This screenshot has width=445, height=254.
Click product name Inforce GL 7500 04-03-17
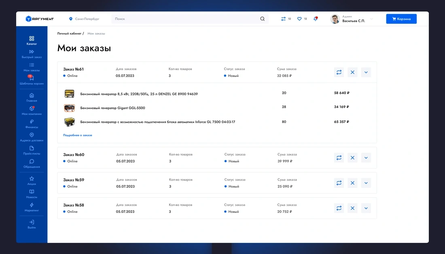click(158, 122)
